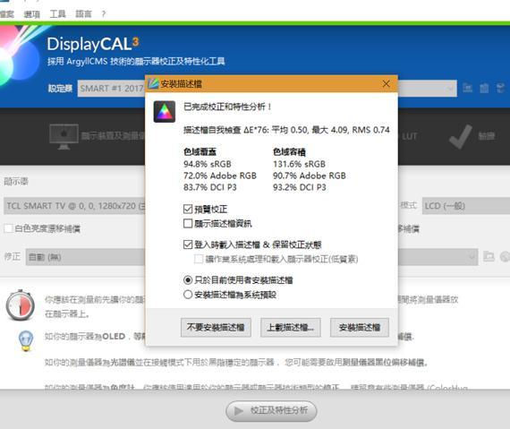The image size is (510, 429).
Task: Start 校正及特性分析 button at bottom
Action: 271,411
